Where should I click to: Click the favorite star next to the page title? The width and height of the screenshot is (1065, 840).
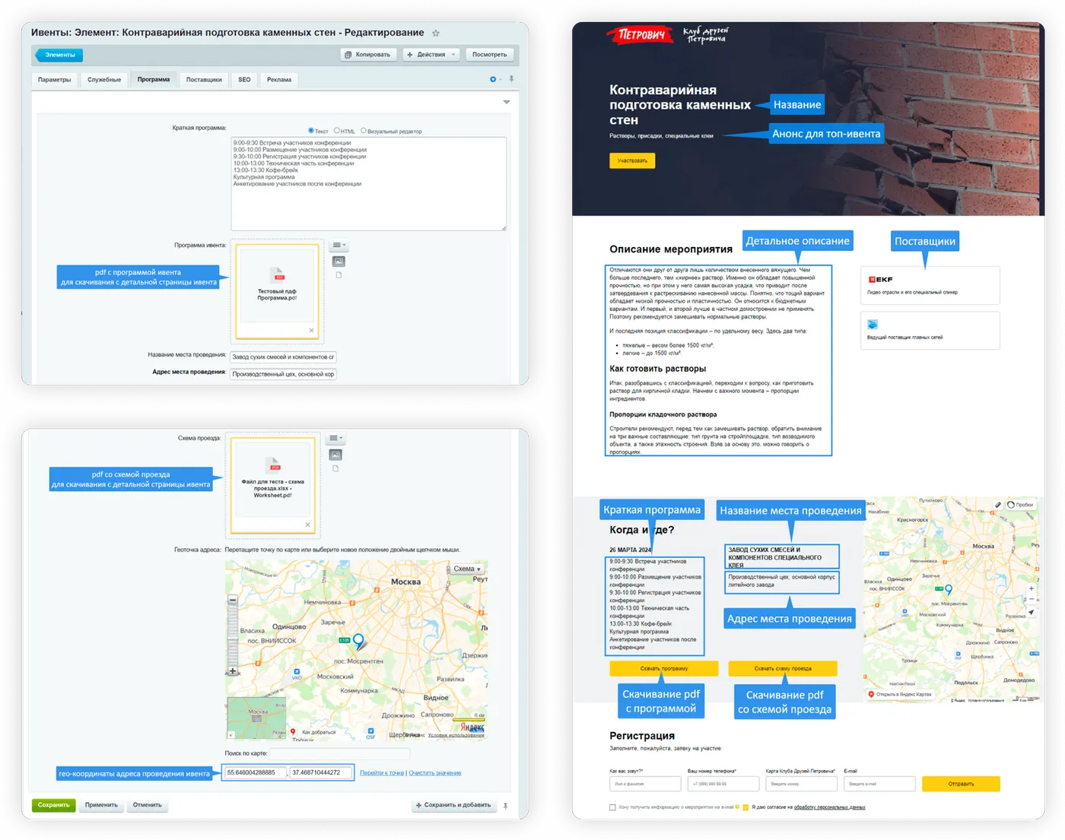[x=436, y=33]
